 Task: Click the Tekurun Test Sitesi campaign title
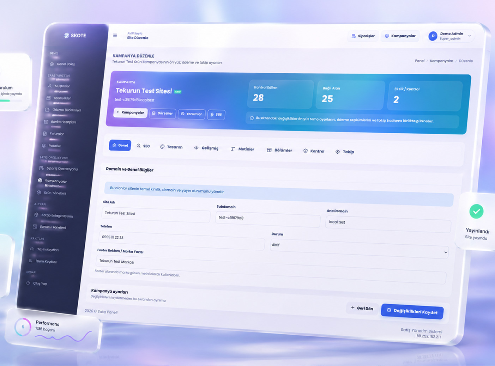click(x=144, y=91)
